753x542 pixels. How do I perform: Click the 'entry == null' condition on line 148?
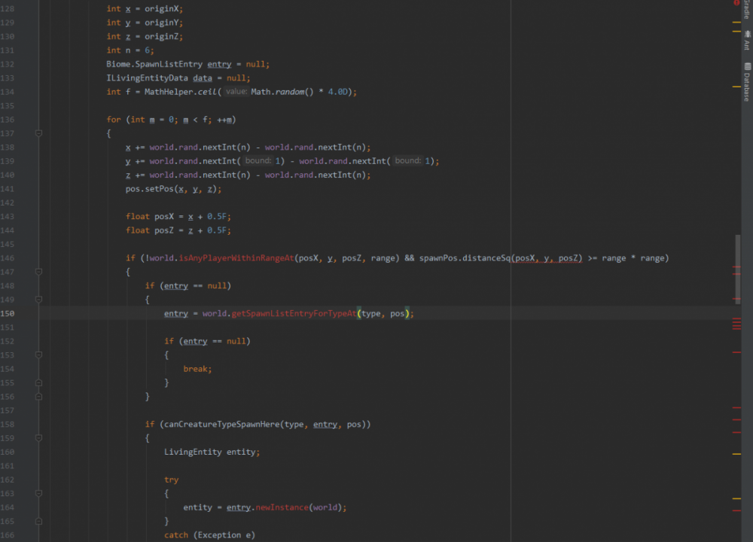pos(195,286)
